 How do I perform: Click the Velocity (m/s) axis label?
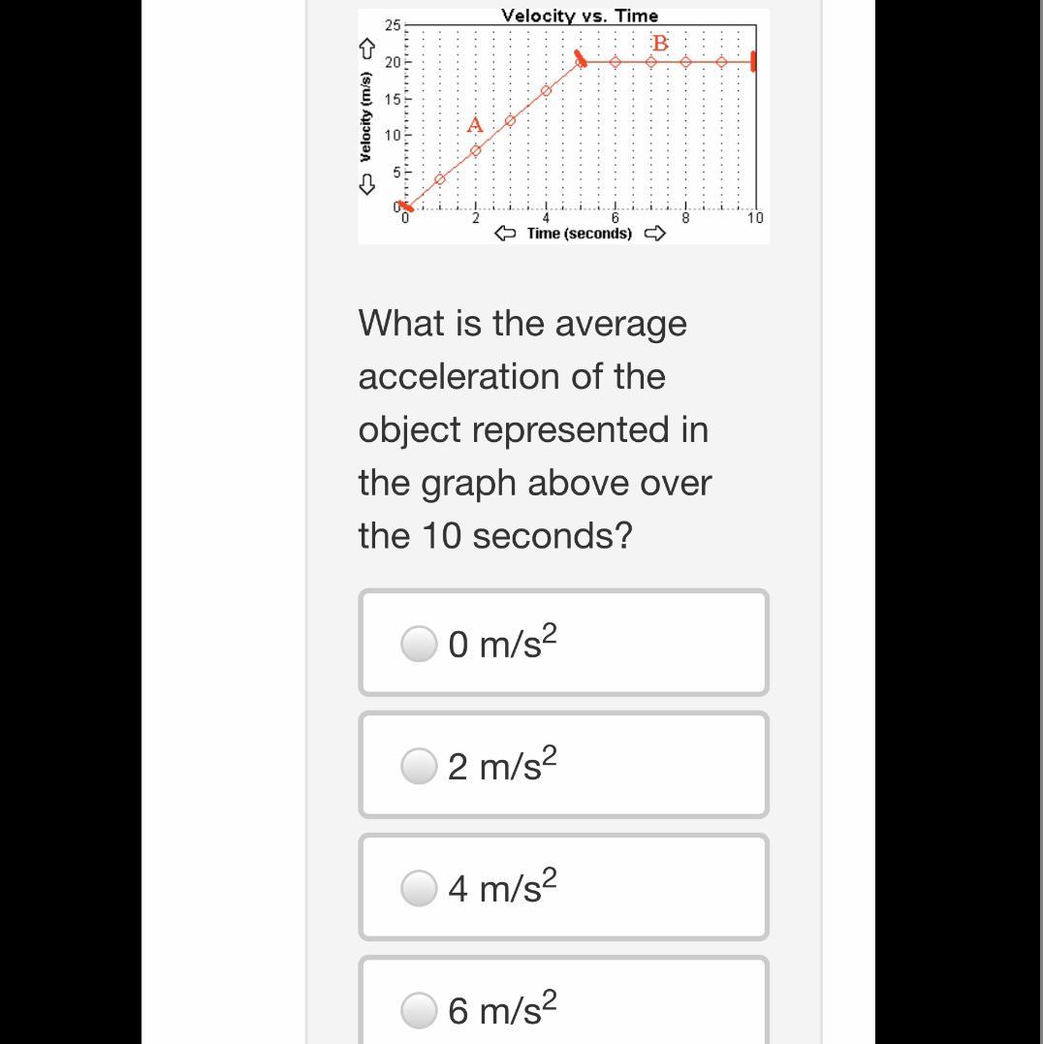(x=366, y=114)
